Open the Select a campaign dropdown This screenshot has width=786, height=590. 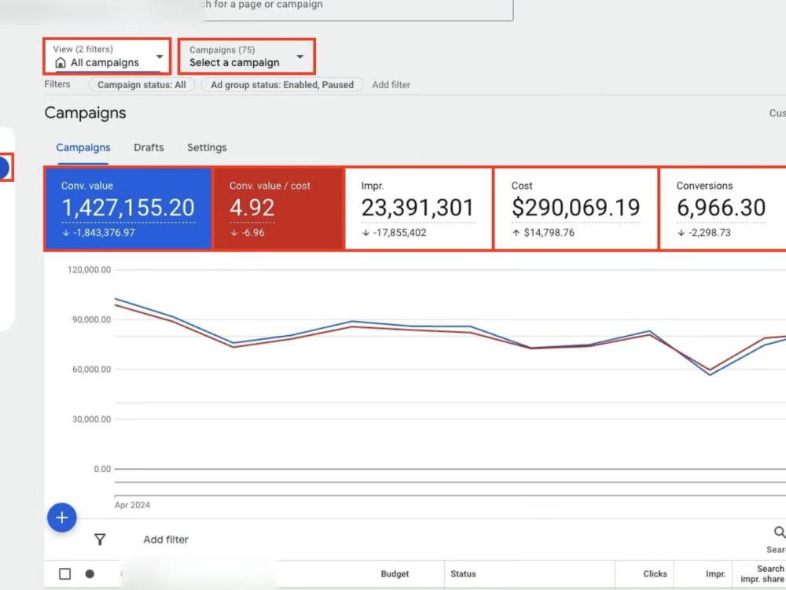click(247, 56)
